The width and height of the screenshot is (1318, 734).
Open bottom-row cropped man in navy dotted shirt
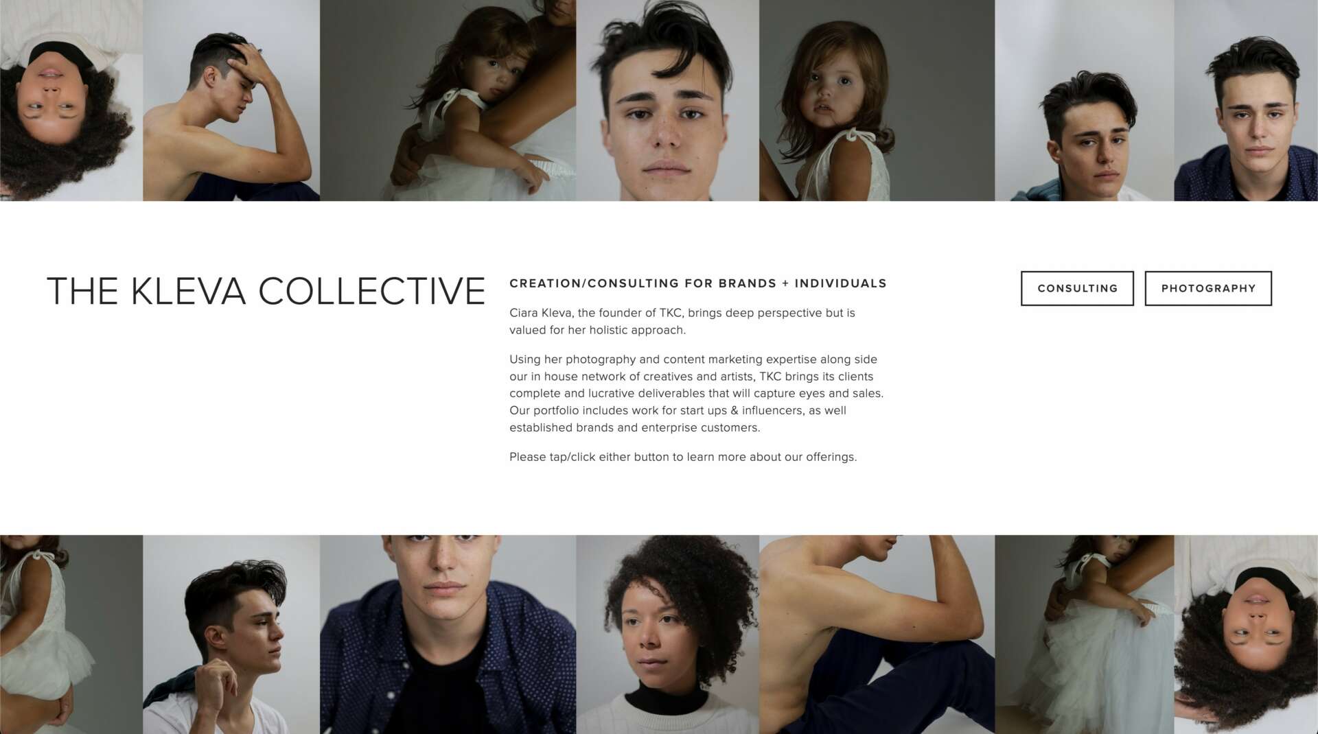coord(448,635)
